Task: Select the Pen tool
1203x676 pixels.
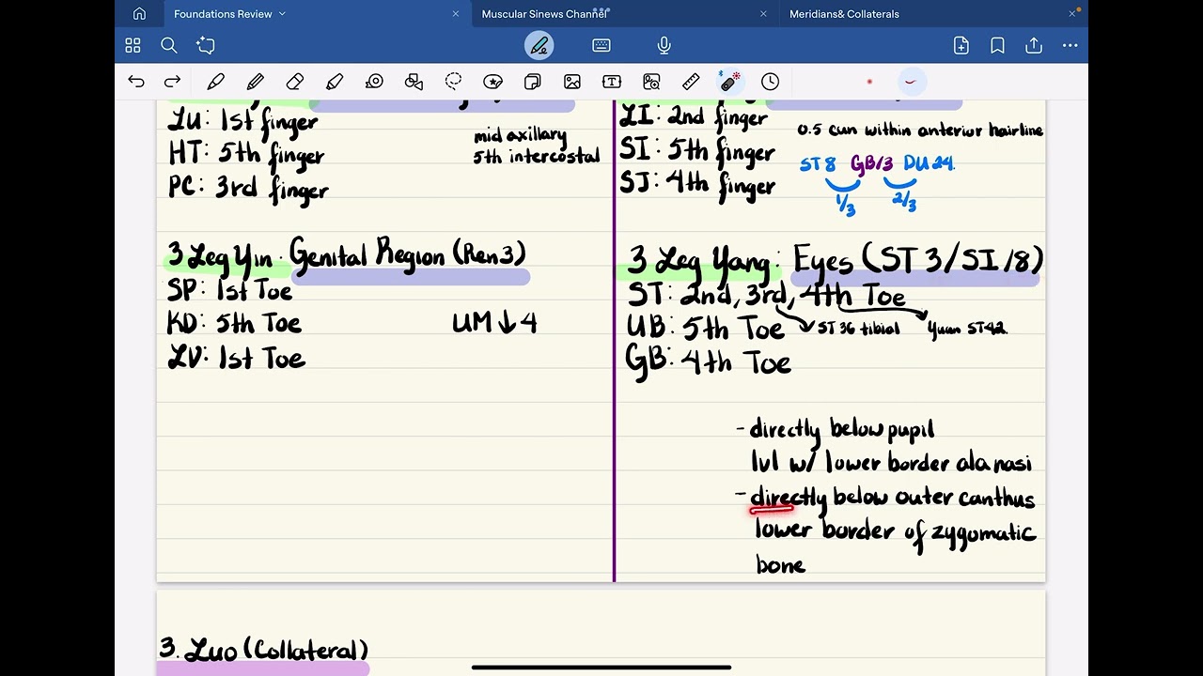Action: [x=215, y=82]
